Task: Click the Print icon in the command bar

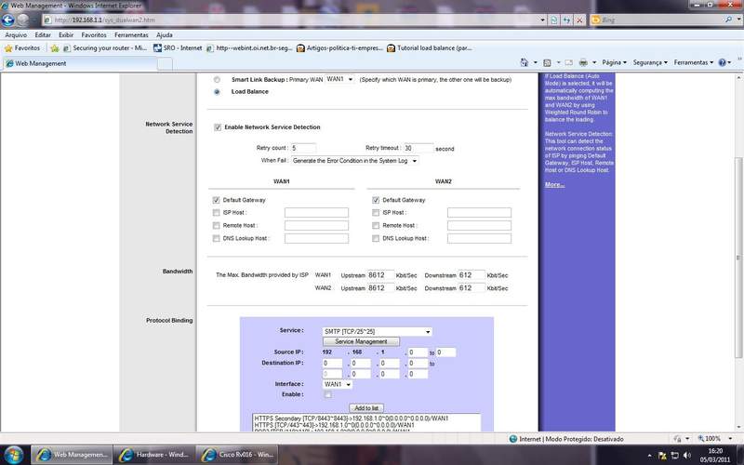Action: pyautogui.click(x=583, y=62)
